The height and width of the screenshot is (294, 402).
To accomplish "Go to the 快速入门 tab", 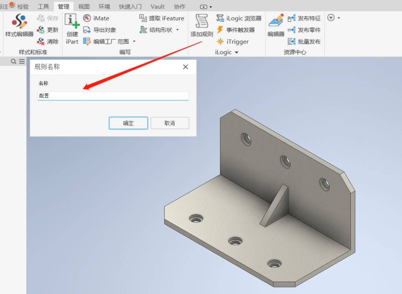I will click(x=130, y=6).
